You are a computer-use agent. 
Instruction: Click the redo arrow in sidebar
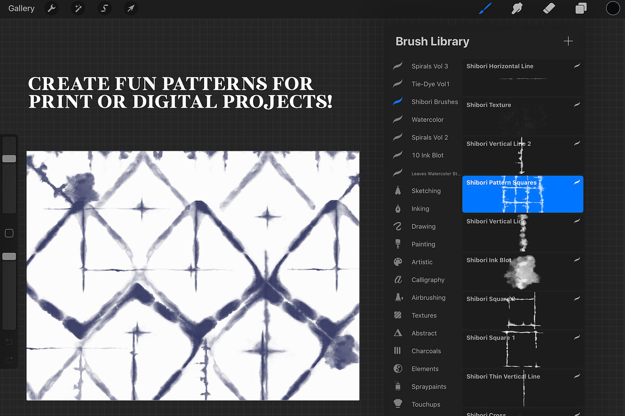[9, 359]
